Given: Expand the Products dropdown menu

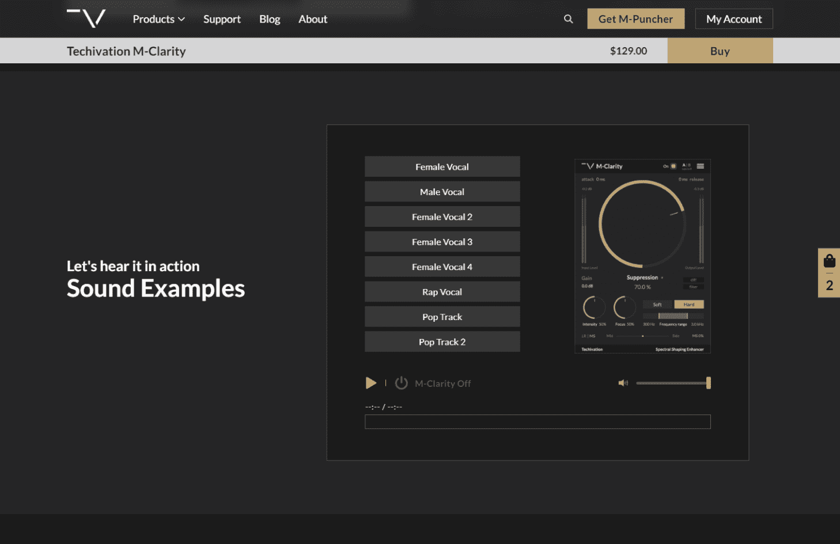Looking at the screenshot, I should pos(158,19).
